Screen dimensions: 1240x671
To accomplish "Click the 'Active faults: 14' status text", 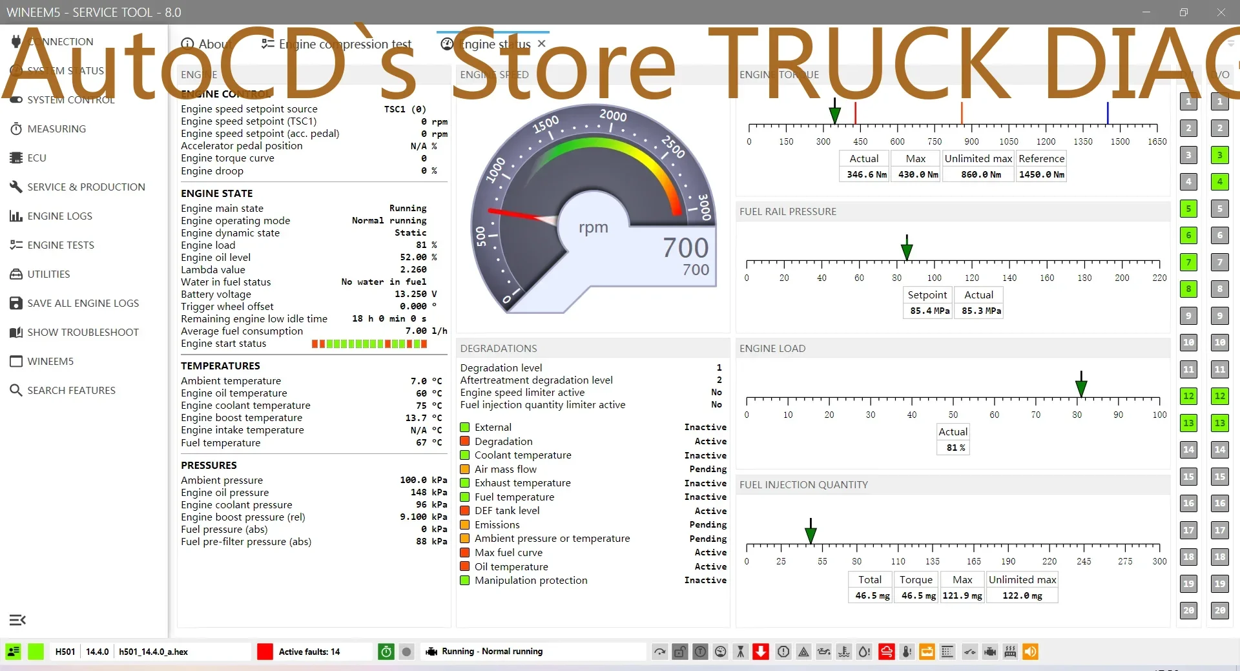I will click(309, 652).
